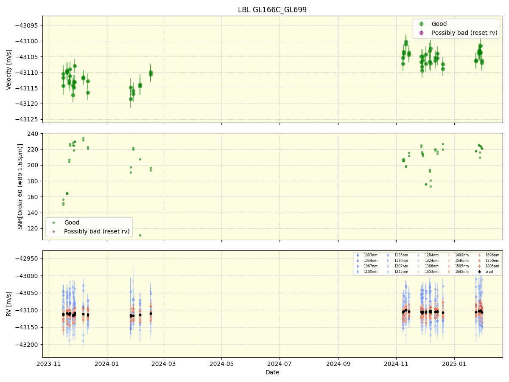This screenshot has width=509, height=382.
Task: Click the −43200 RV tick label
Action: click(27, 345)
